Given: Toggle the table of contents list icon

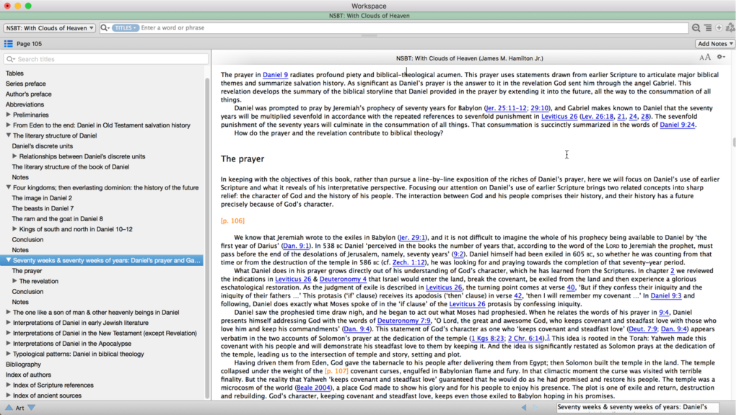Looking at the screenshot, I should [8, 44].
